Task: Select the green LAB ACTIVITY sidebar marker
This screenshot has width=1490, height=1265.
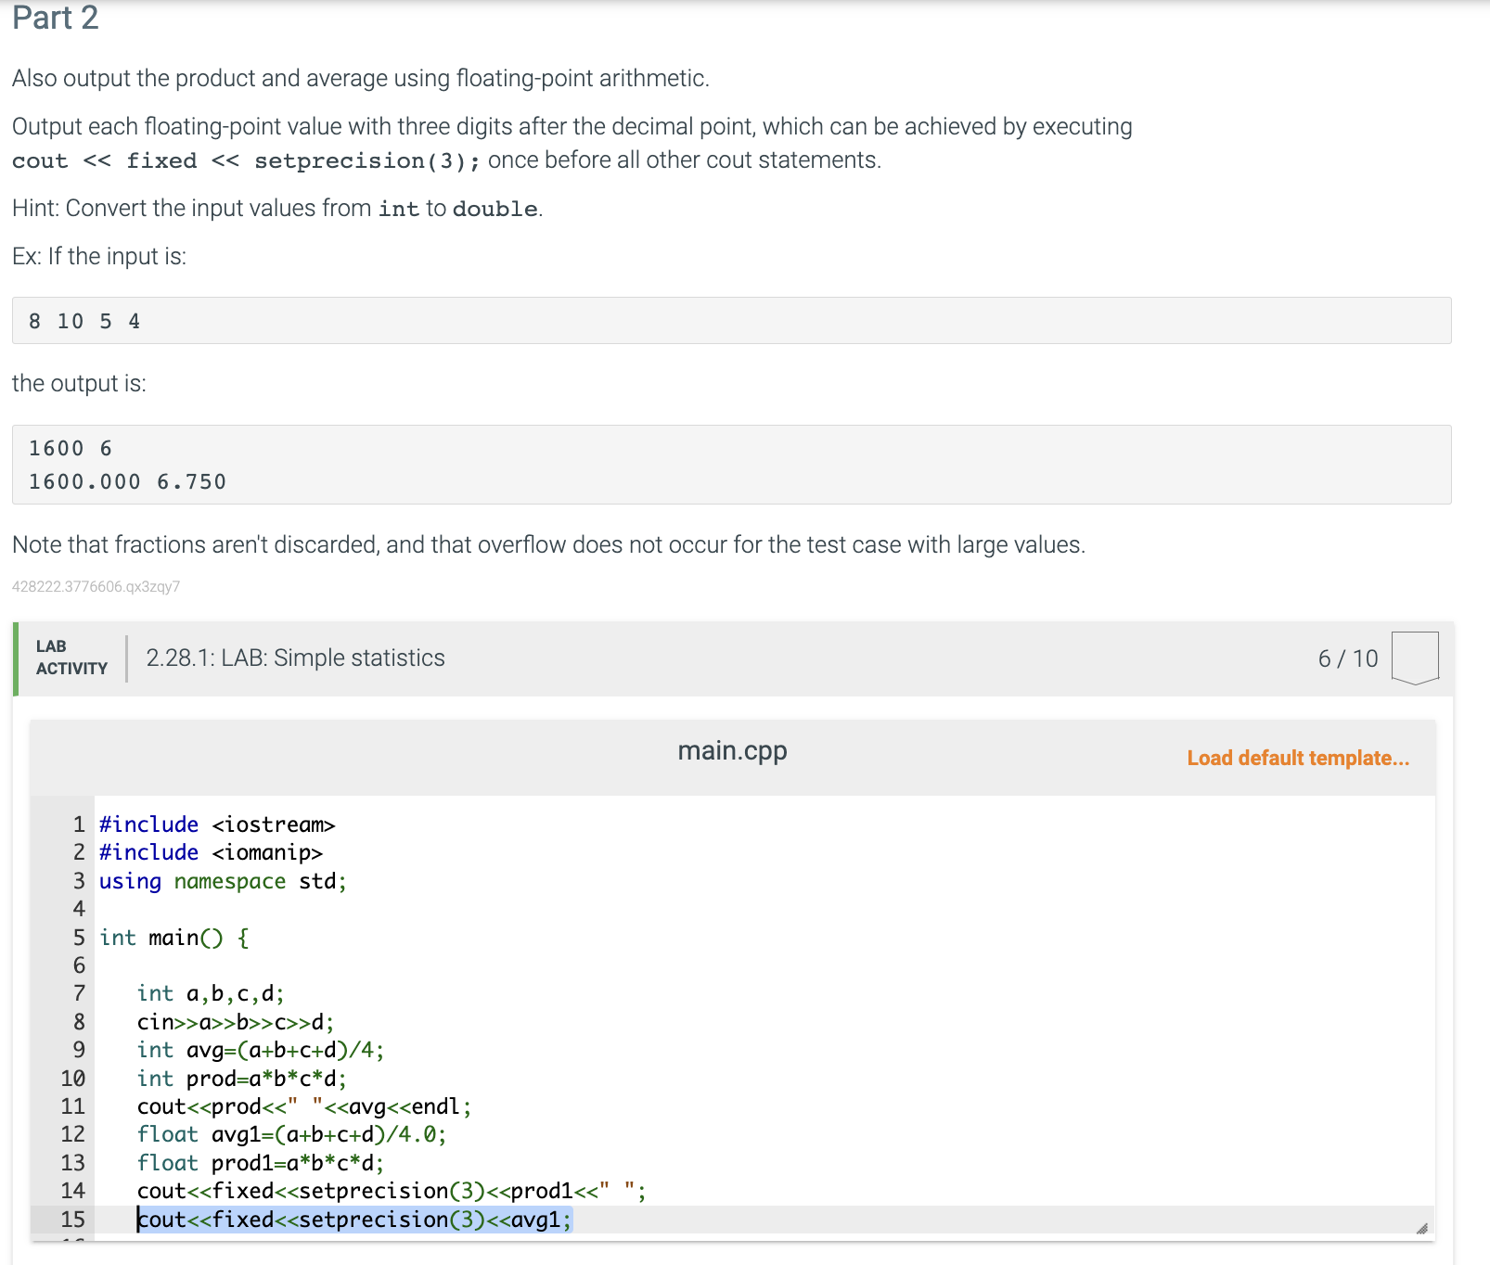Action: pyautogui.click(x=18, y=658)
